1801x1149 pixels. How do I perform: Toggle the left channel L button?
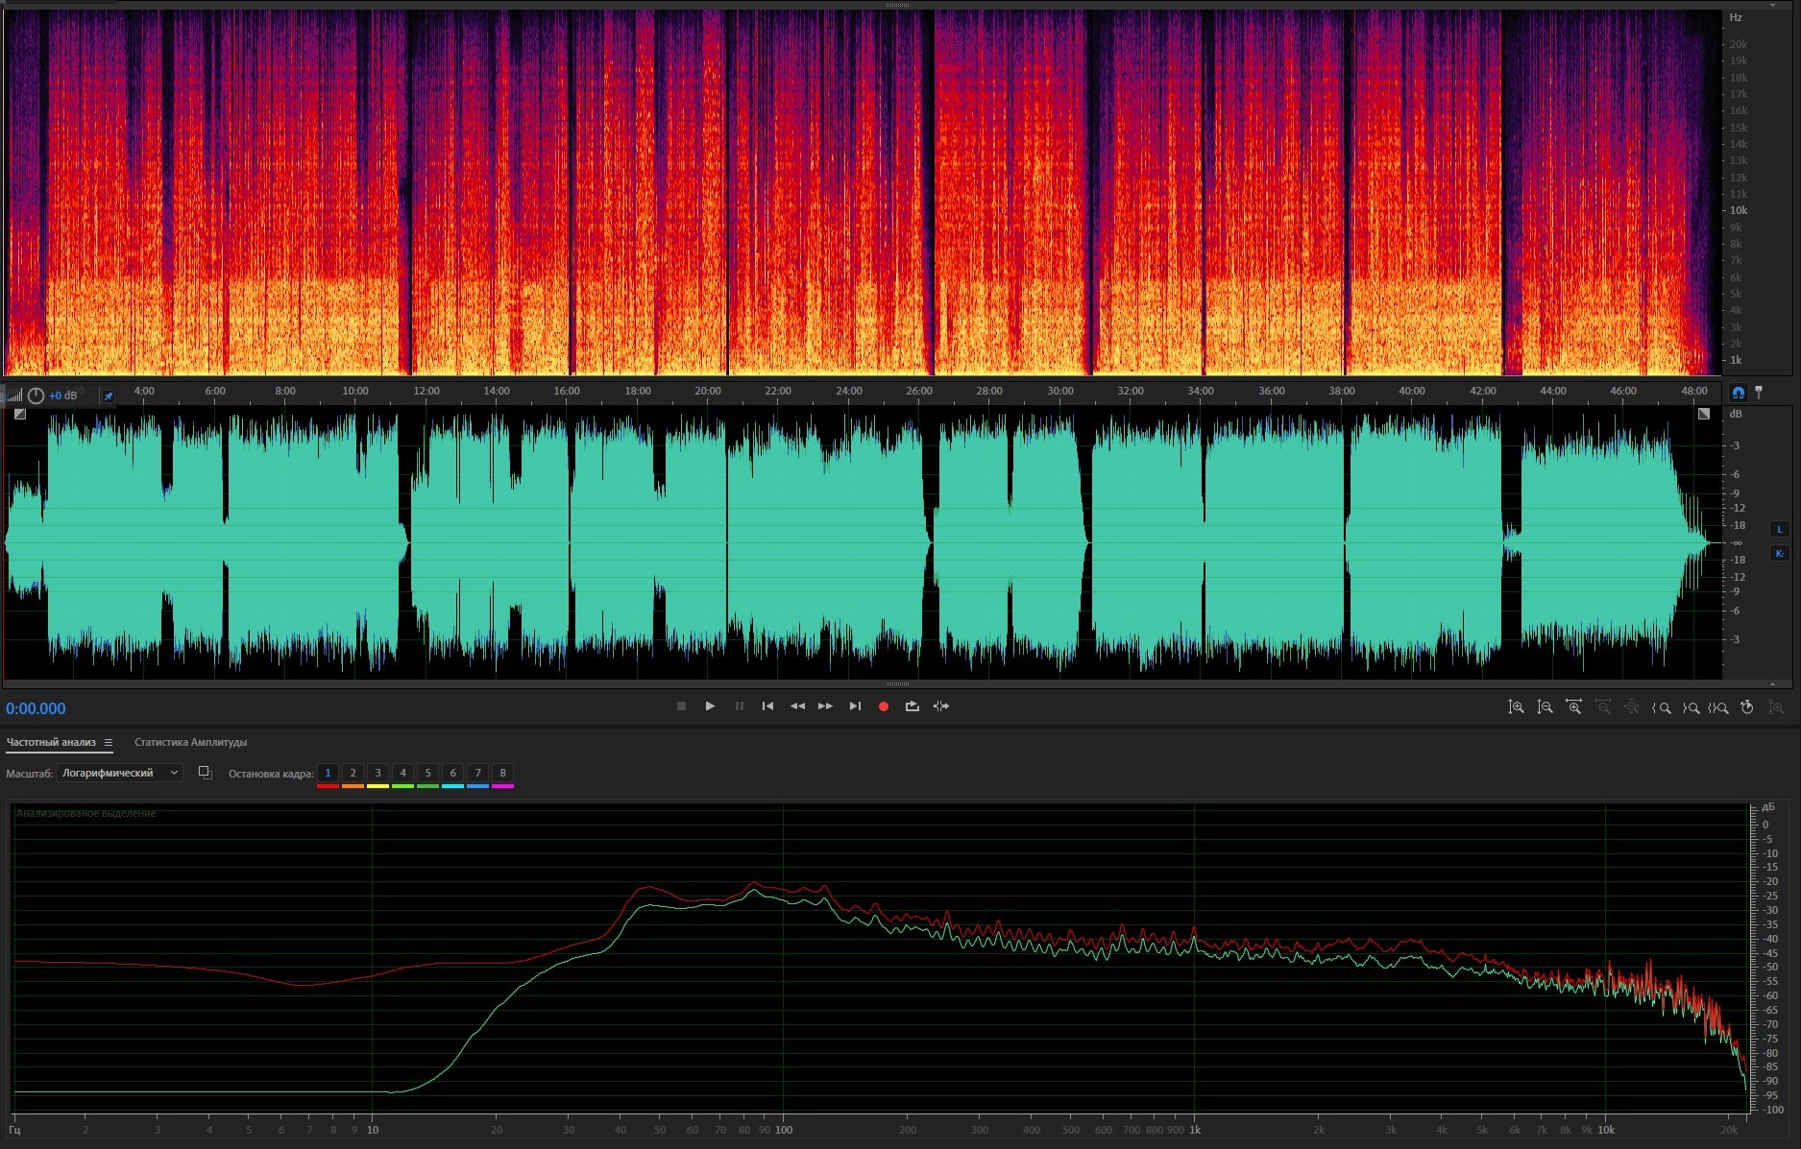(x=1779, y=529)
